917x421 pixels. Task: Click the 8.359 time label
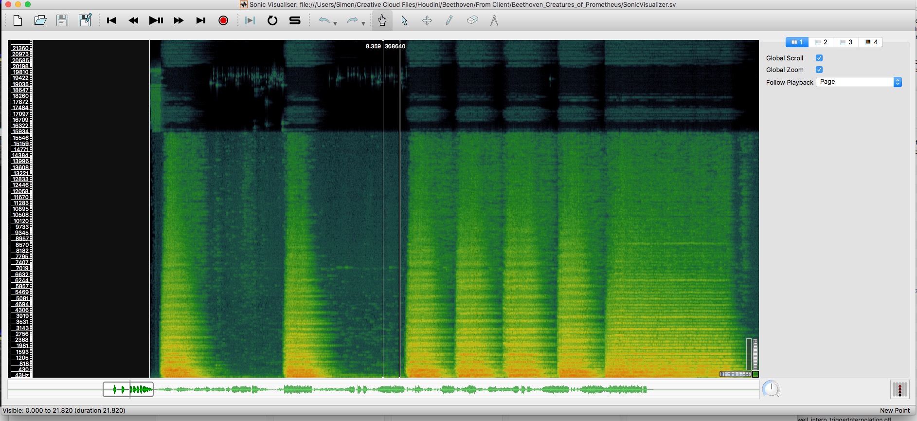pos(373,46)
